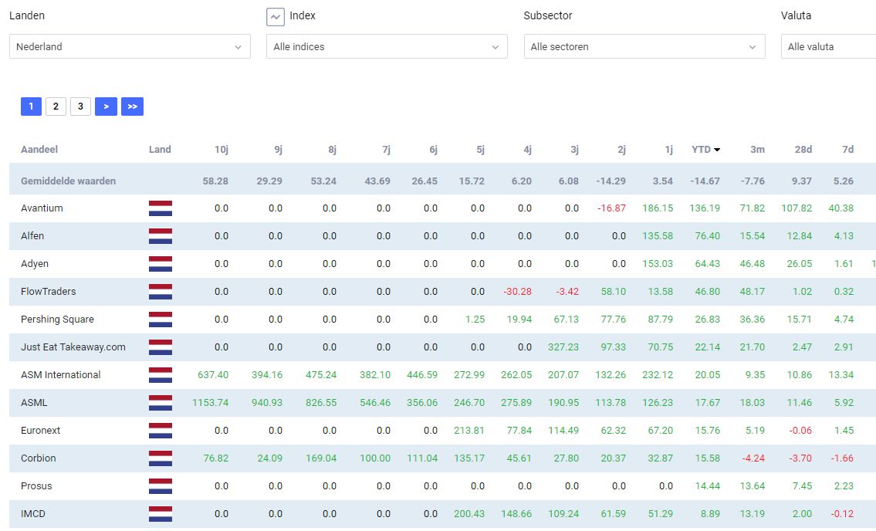Open the Landen dropdown showing Nederland
Image resolution: width=876 pixels, height=531 pixels.
click(x=130, y=46)
